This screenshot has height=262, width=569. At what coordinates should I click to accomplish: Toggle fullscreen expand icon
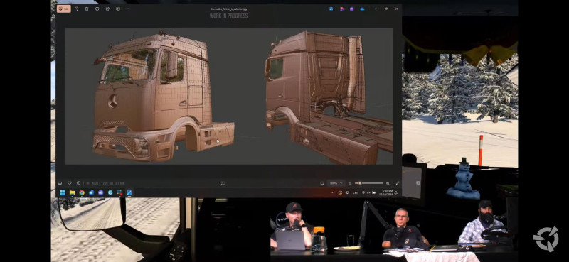398,183
